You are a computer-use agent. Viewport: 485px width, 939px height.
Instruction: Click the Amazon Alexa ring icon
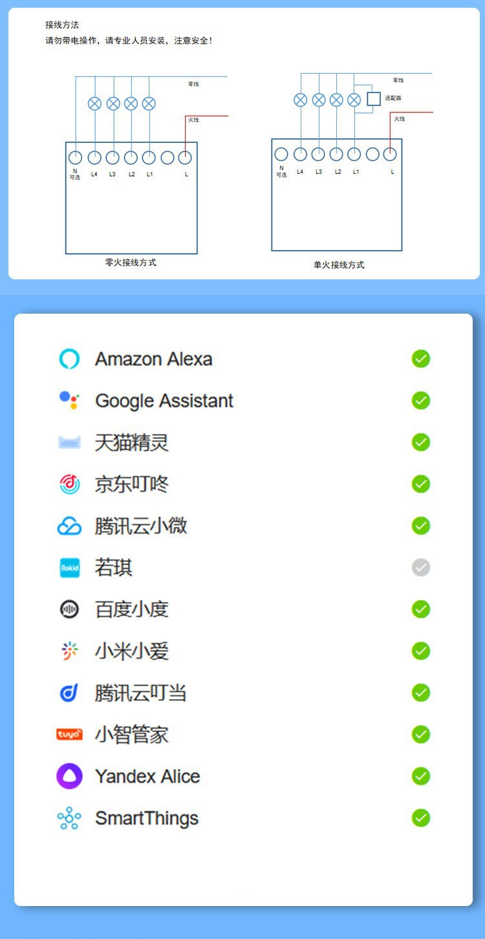pos(69,359)
